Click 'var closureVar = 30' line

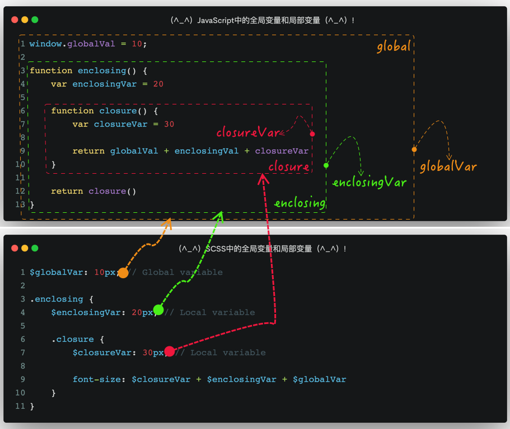pos(123,124)
